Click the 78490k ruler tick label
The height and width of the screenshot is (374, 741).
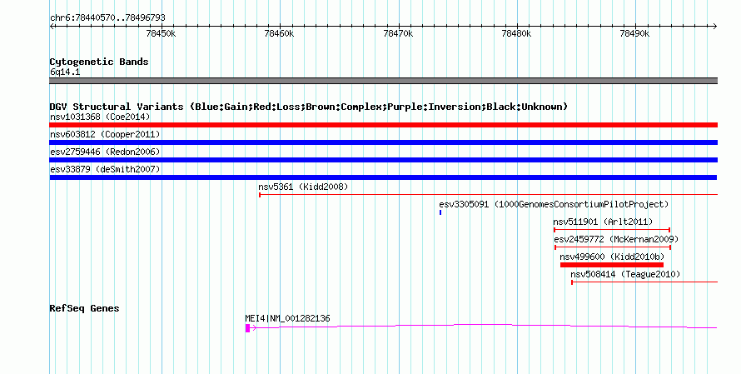tap(634, 33)
